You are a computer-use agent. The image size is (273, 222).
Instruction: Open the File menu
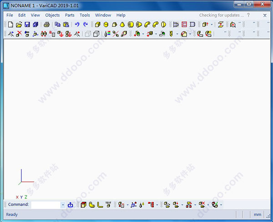coord(10,15)
